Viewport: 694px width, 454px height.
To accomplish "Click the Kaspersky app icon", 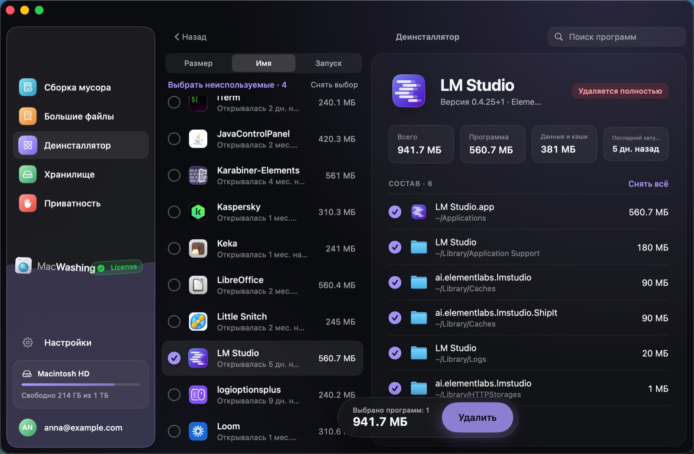I will (x=198, y=212).
